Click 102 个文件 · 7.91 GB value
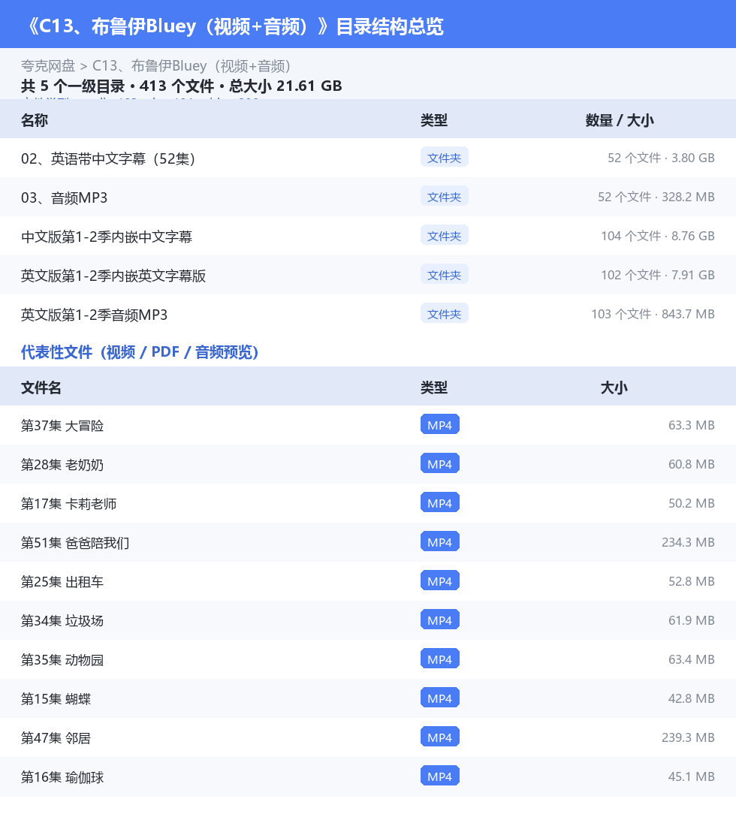The width and height of the screenshot is (736, 820). [x=658, y=275]
